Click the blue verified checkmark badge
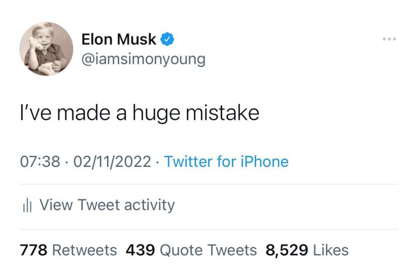 pos(168,38)
